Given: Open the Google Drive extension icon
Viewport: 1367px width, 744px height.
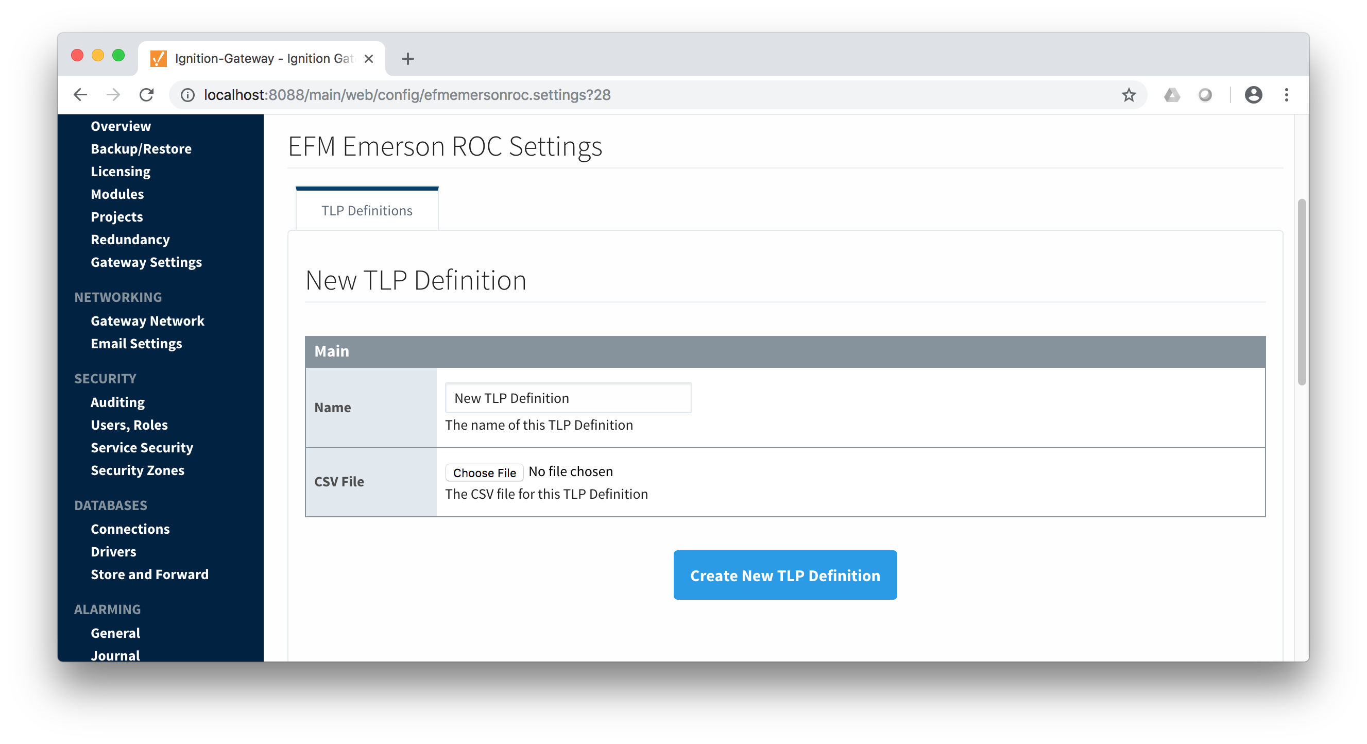Looking at the screenshot, I should tap(1172, 95).
